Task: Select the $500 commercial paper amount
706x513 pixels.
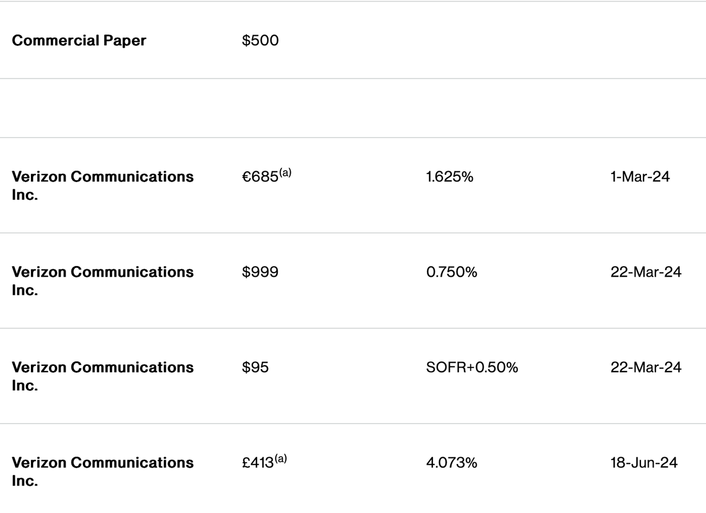Action: (x=260, y=40)
